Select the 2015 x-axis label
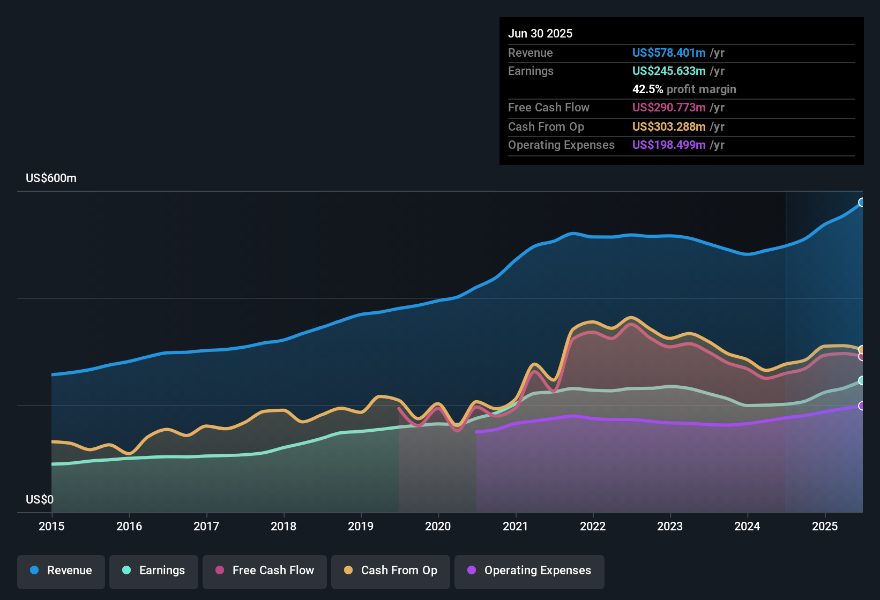880x600 pixels. [51, 526]
